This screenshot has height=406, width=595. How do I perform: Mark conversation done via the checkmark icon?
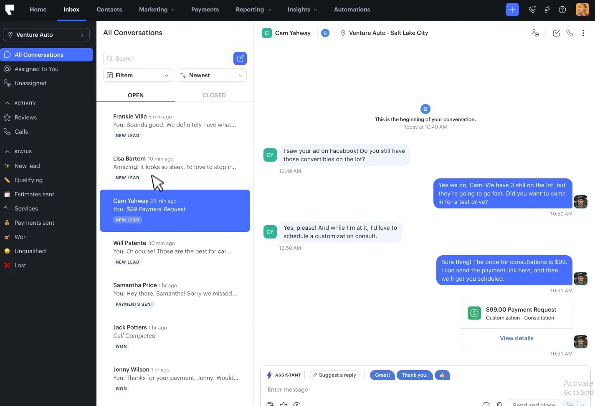(556, 33)
